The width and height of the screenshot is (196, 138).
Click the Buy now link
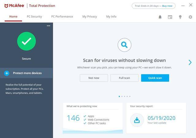tap(167, 6)
